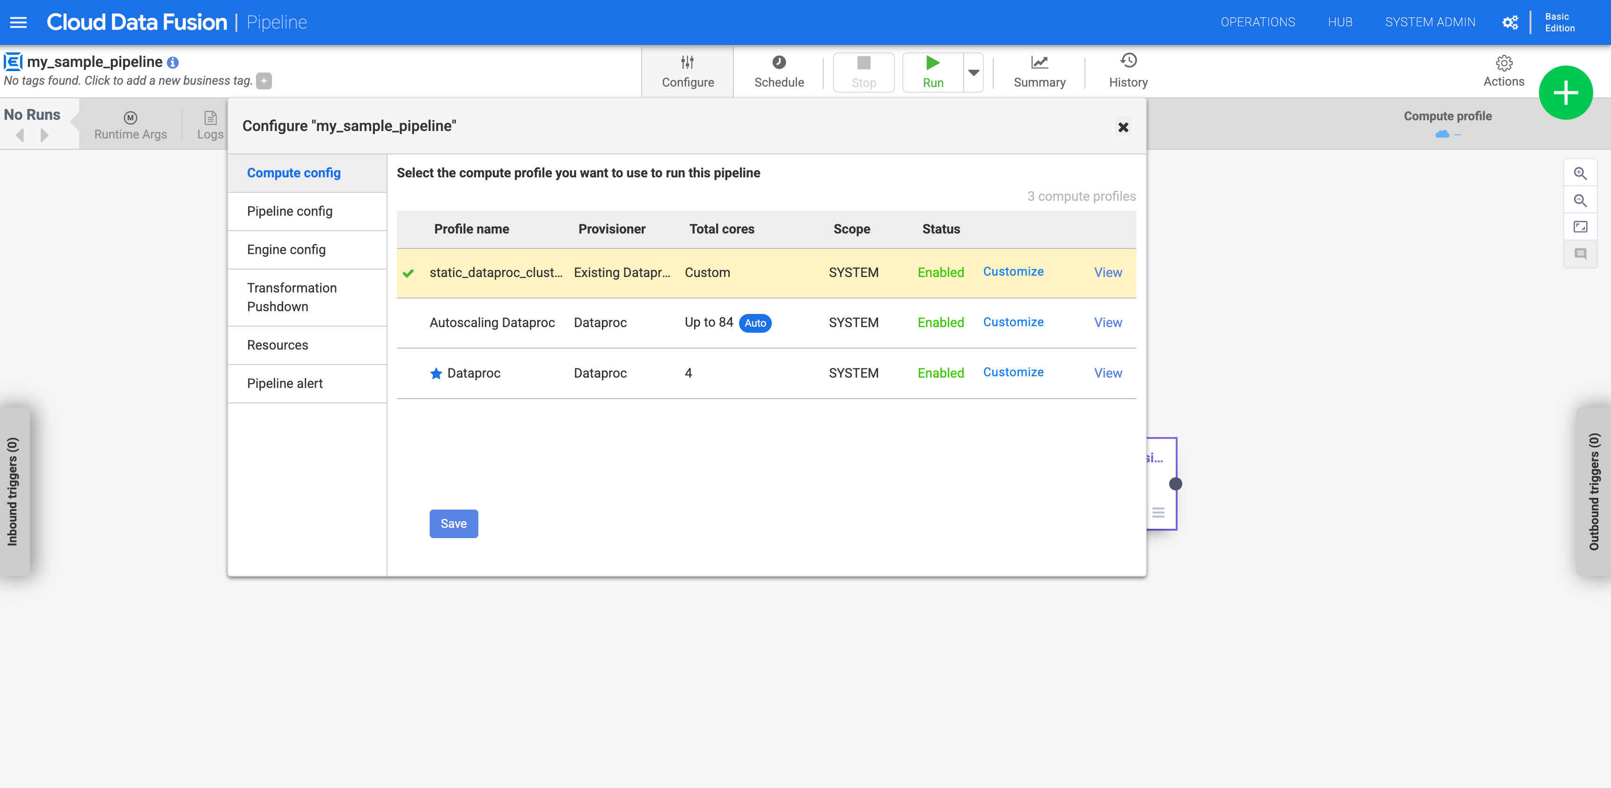Viewport: 1611px width, 788px height.
Task: Customize Autoscaling Dataproc profile settings
Action: point(1013,321)
